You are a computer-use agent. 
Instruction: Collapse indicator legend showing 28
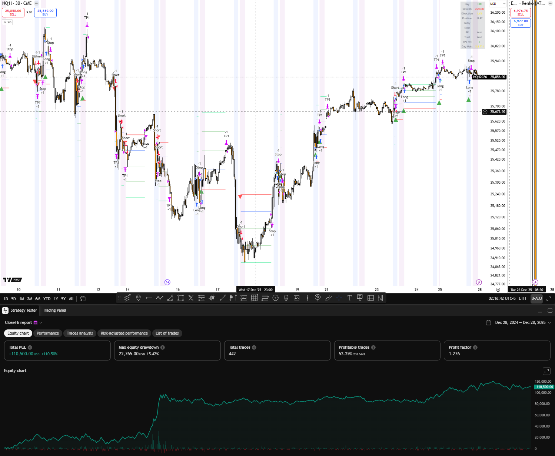tap(7, 22)
